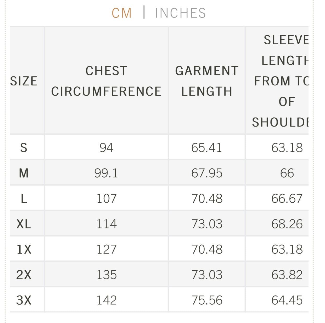The image size is (325, 323).
Task: Click the 68.26 sleeve length cell
Action: (287, 224)
